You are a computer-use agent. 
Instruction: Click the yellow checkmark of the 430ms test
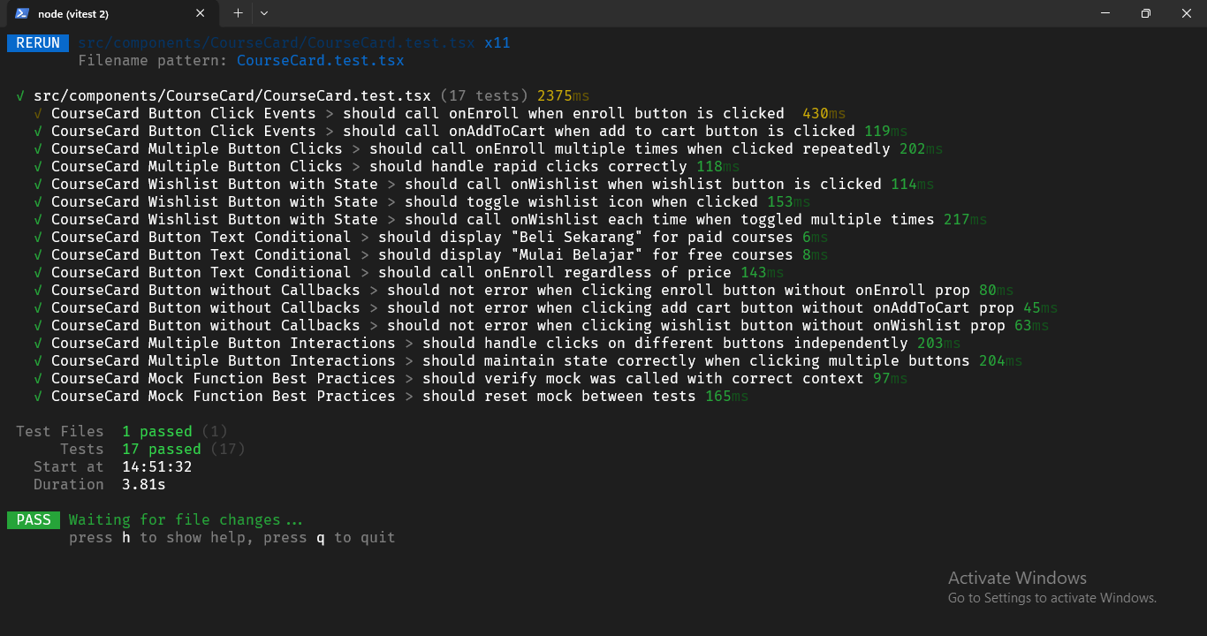click(38, 114)
